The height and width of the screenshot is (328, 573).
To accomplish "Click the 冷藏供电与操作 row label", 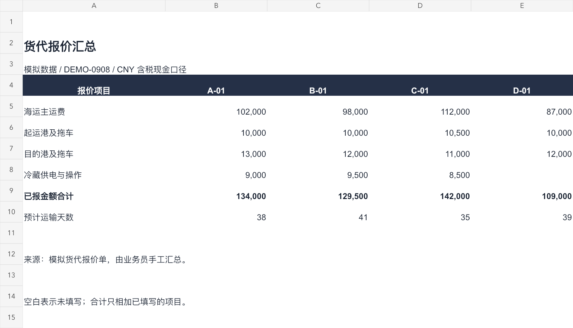I will coord(53,175).
